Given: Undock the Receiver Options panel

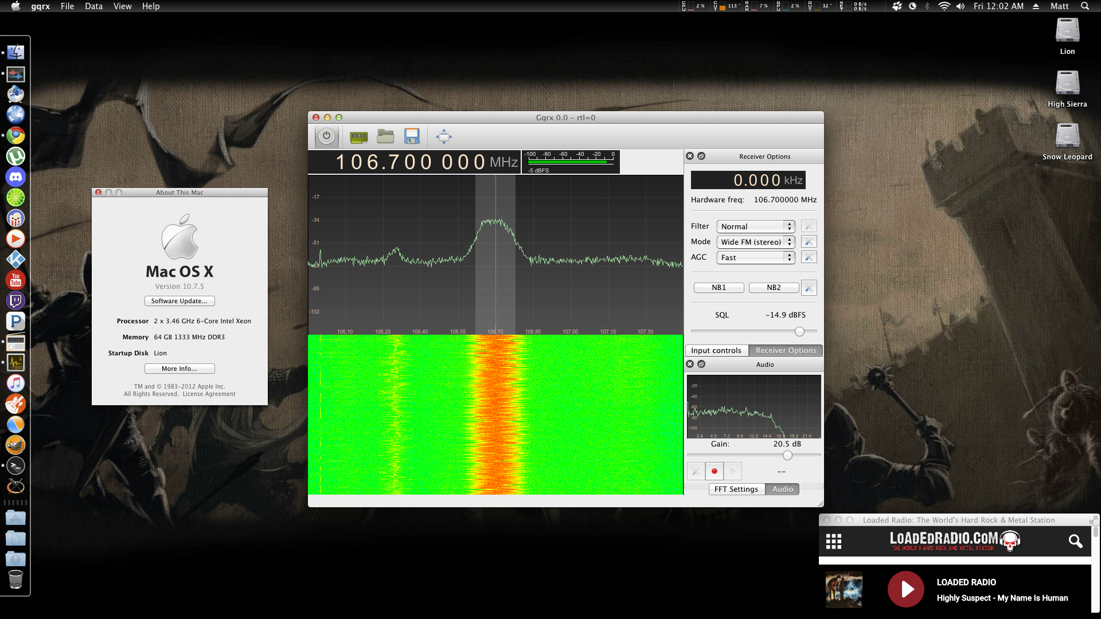Looking at the screenshot, I should coord(701,156).
